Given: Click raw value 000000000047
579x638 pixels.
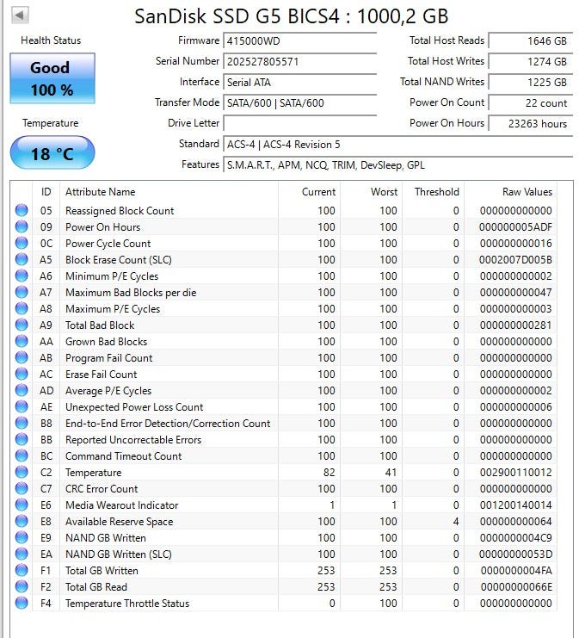Looking at the screenshot, I should pos(515,293).
